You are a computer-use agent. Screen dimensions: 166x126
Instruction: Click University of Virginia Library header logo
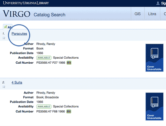[x=26, y=3]
